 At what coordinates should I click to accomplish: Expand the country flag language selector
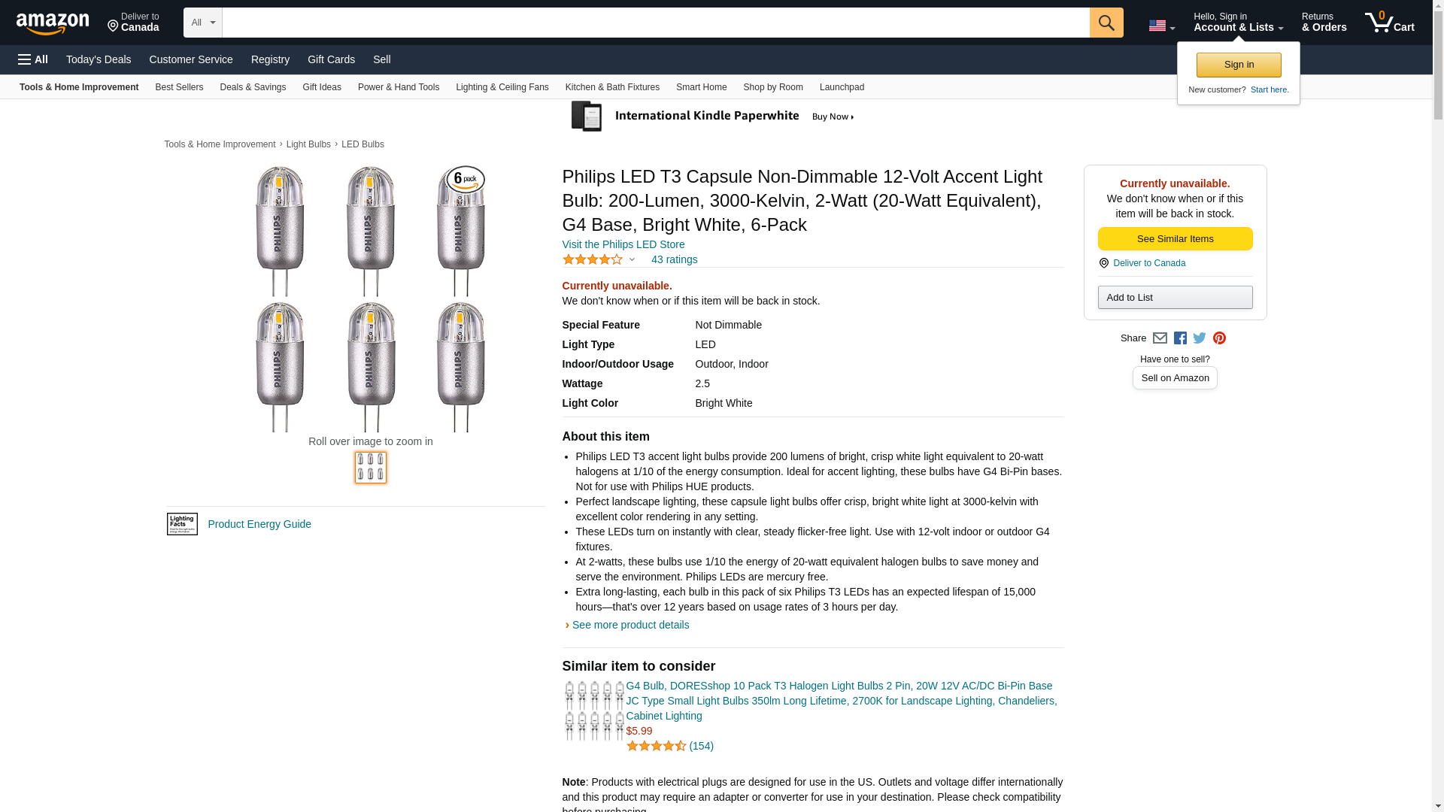(1161, 26)
